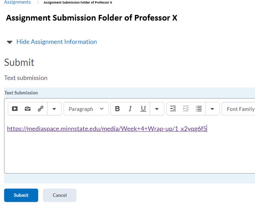Go to Assignments breadcrumb
The width and height of the screenshot is (255, 210).
(17, 2)
